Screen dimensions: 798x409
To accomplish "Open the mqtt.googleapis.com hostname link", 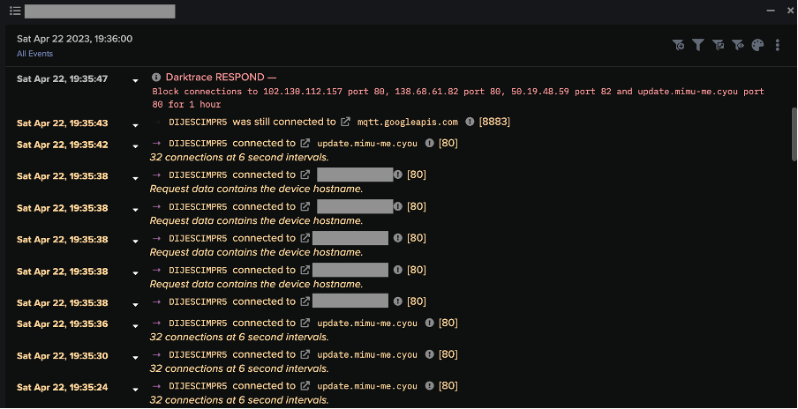I will pos(408,122).
